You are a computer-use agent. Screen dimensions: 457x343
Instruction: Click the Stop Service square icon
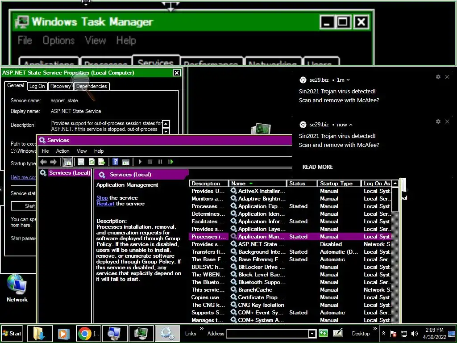(150, 162)
